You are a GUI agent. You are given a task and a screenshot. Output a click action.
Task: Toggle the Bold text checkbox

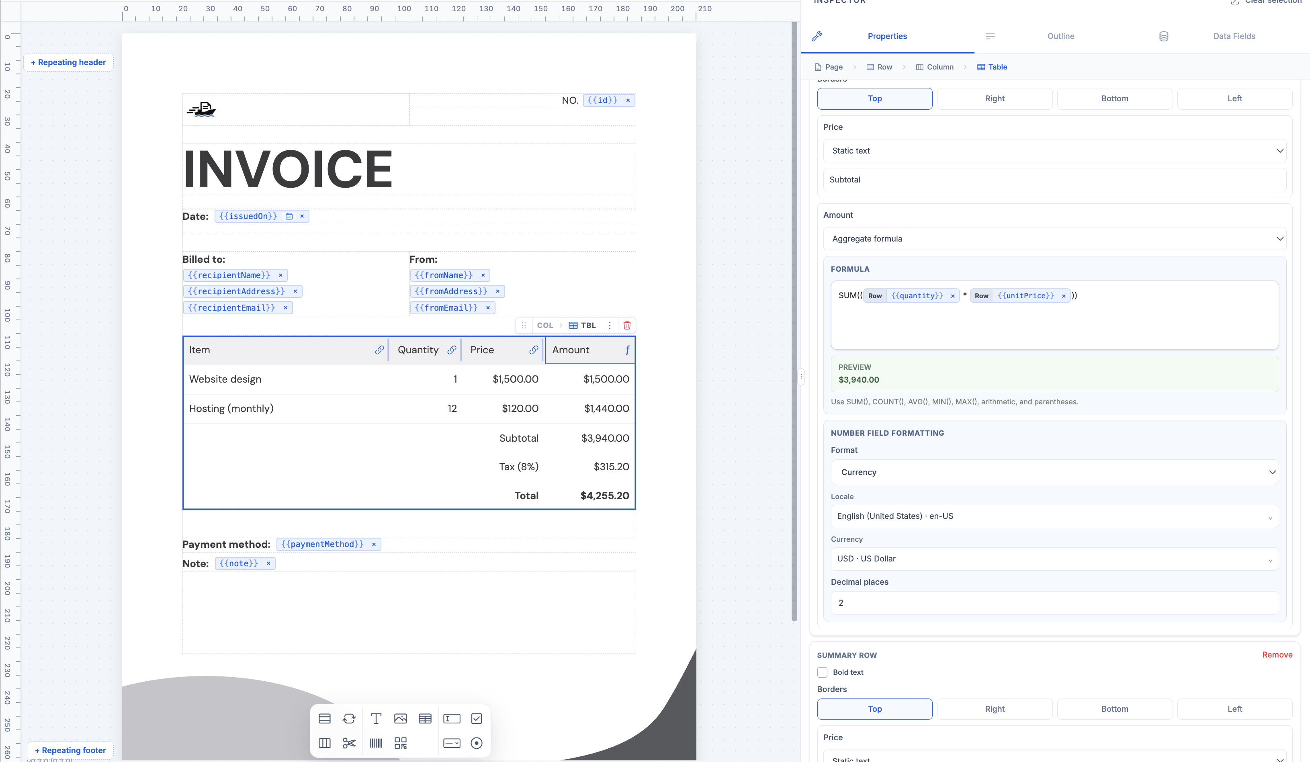[823, 672]
